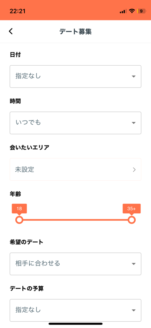The image size is (151, 328).
Task: Open the 会いたいエリア 未設定 selector
Action: click(x=75, y=169)
